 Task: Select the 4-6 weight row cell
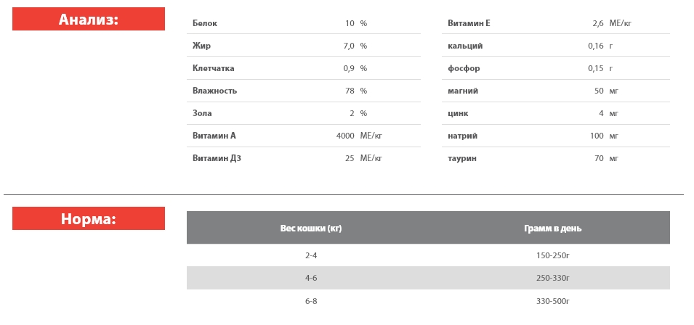pos(311,278)
